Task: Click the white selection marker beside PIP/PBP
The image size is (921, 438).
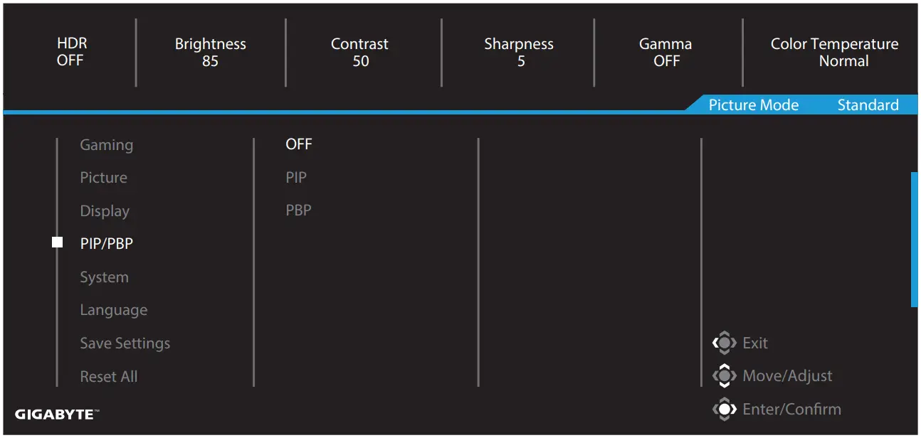Action: pyautogui.click(x=56, y=242)
